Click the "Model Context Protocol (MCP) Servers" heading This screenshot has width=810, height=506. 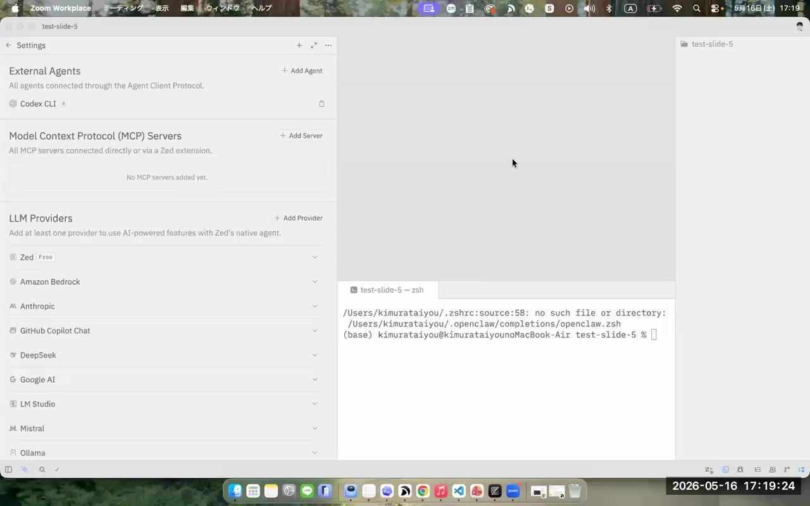[x=95, y=136]
